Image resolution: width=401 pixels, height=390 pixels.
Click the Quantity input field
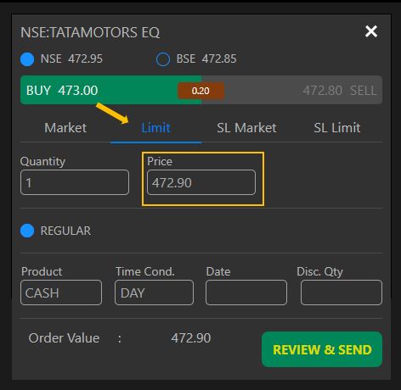click(x=75, y=182)
